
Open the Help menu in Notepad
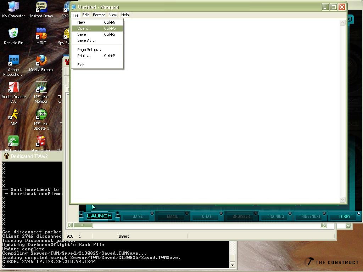coord(125,15)
